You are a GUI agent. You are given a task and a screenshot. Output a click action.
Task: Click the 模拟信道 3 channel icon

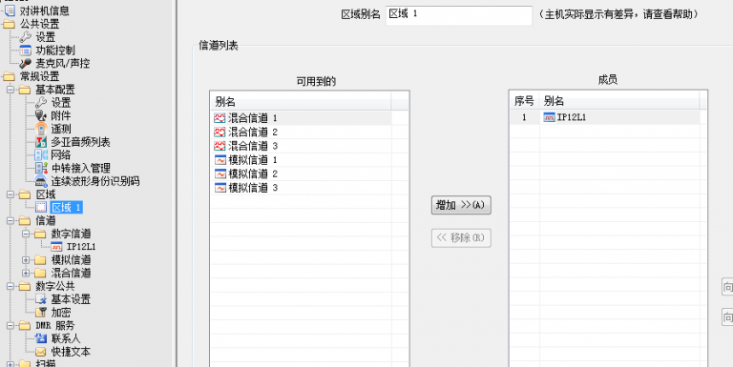(220, 188)
